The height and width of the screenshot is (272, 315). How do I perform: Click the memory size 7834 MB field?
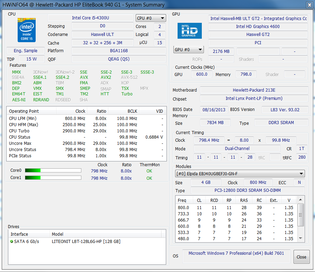point(215,123)
